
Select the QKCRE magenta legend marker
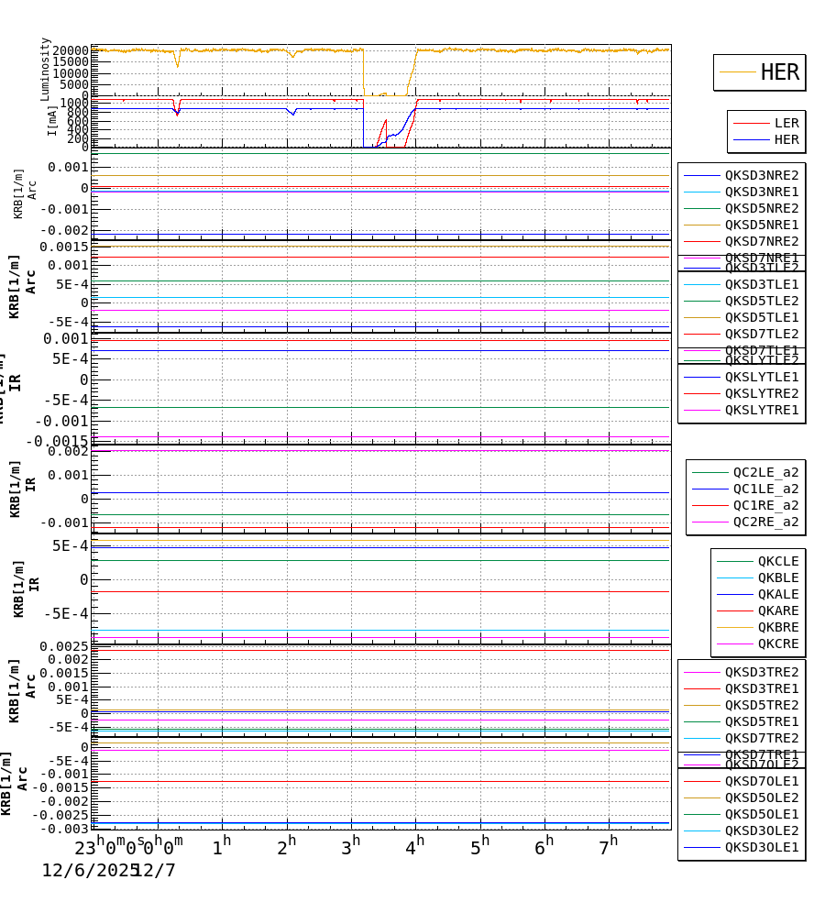click(736, 643)
